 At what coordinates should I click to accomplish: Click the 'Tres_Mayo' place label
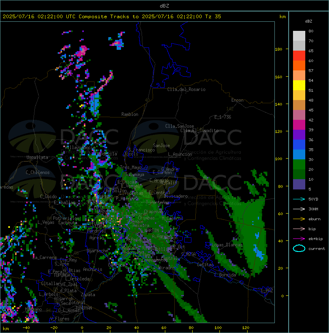tap(130, 167)
